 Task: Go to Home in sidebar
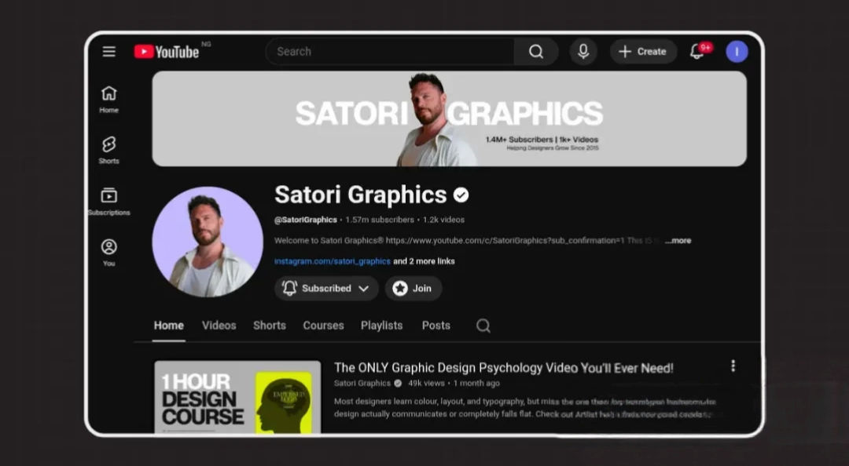click(x=108, y=100)
